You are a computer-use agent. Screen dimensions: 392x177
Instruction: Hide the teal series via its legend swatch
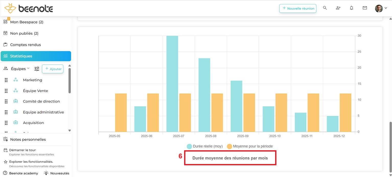[x=189, y=146]
